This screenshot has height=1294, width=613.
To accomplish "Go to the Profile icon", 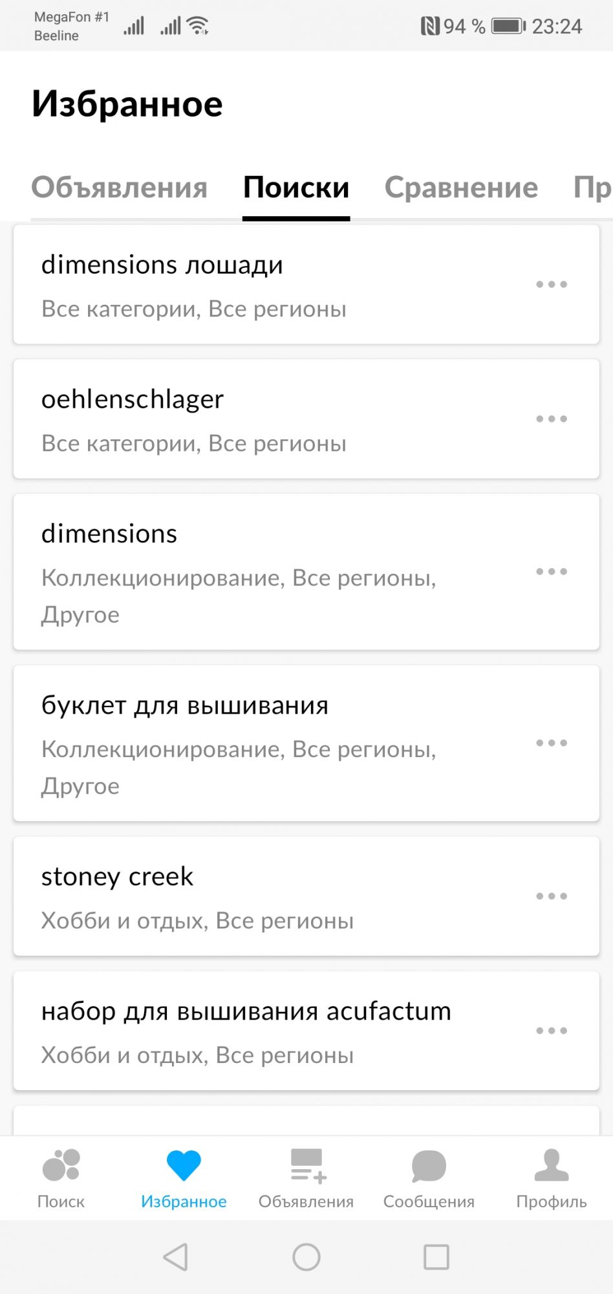I will [551, 1166].
